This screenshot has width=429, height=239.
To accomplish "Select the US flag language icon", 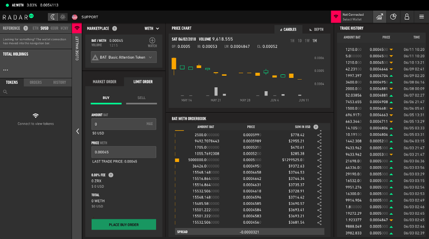I will click(x=75, y=17).
